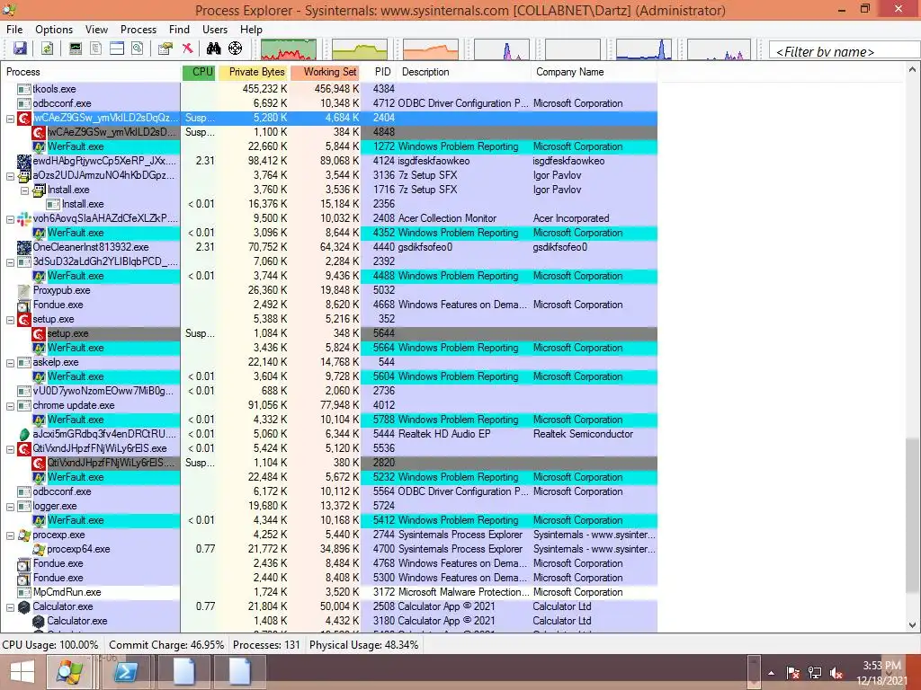The height and width of the screenshot is (690, 921).
Task: Open the Action Center flag tray icon
Action: (792, 673)
